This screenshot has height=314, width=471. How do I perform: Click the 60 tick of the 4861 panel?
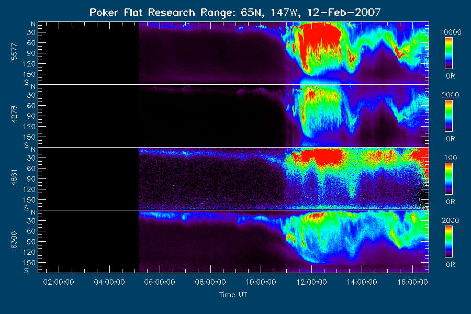click(x=31, y=169)
